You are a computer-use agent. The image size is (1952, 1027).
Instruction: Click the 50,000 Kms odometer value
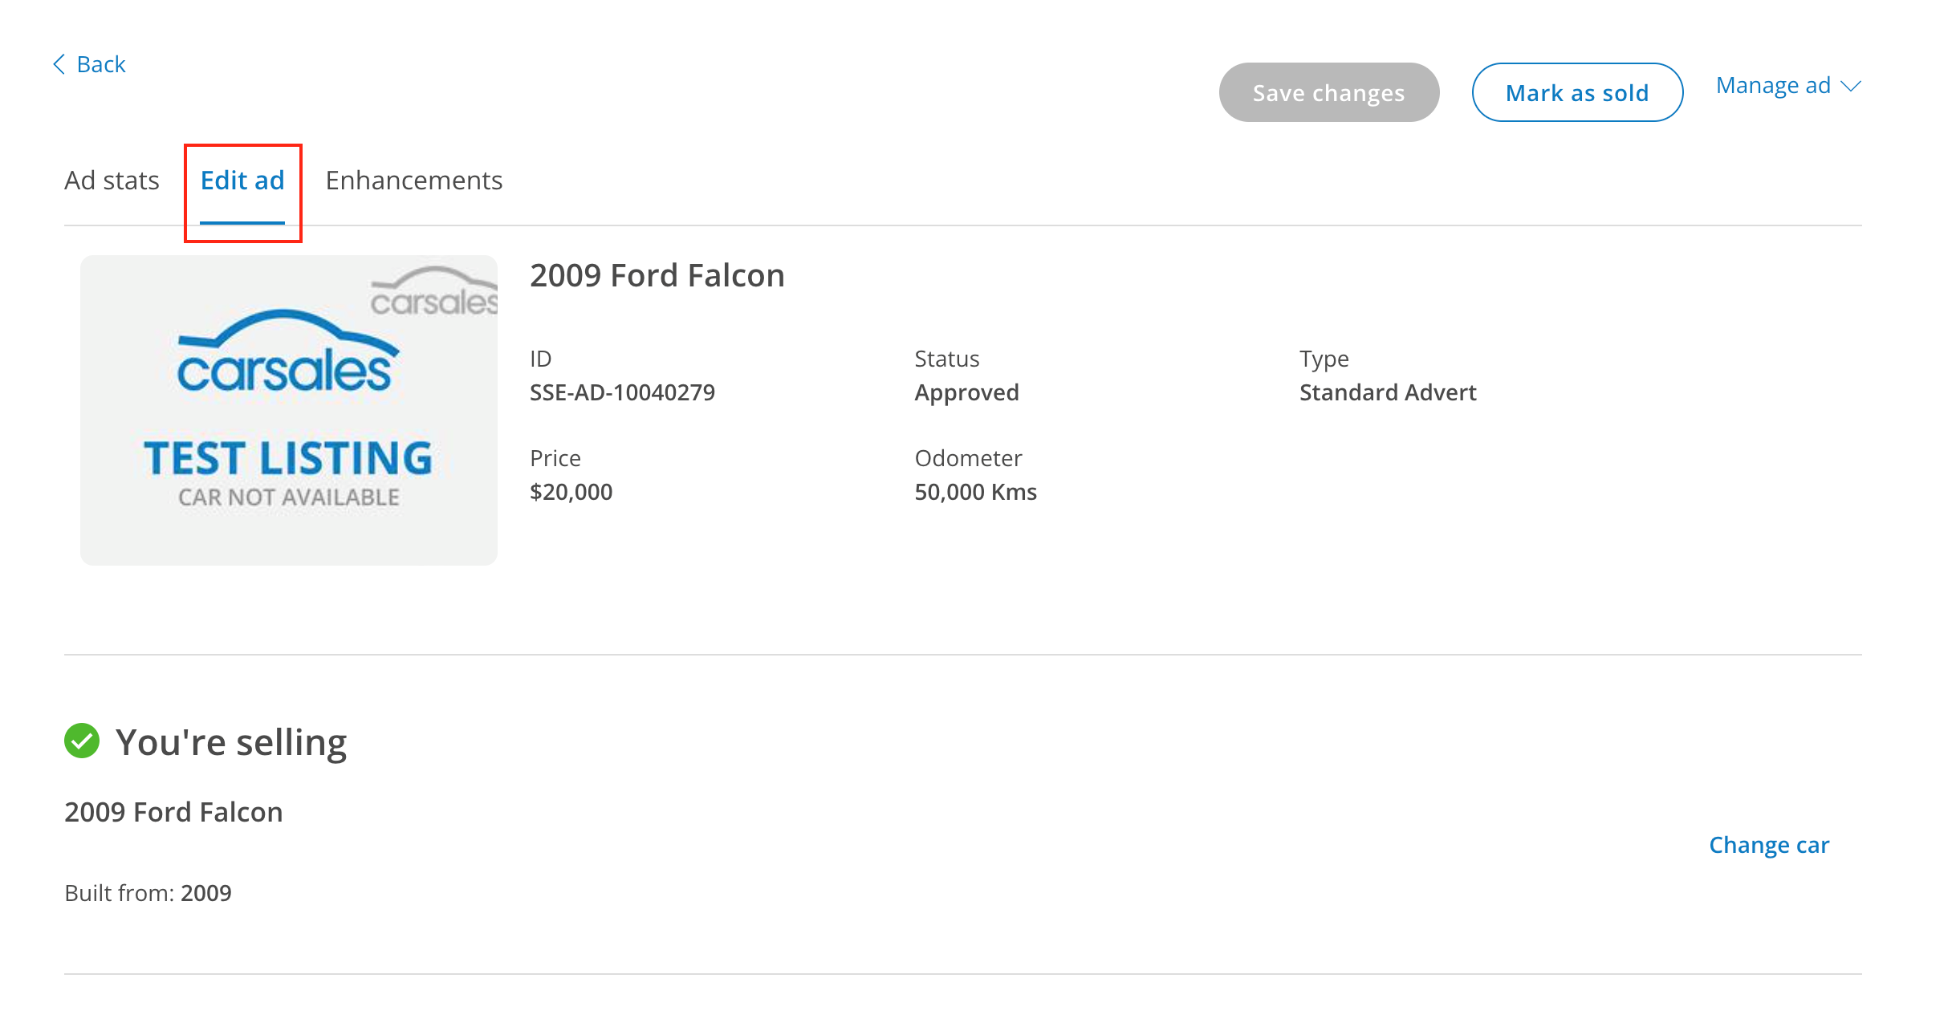(x=975, y=492)
